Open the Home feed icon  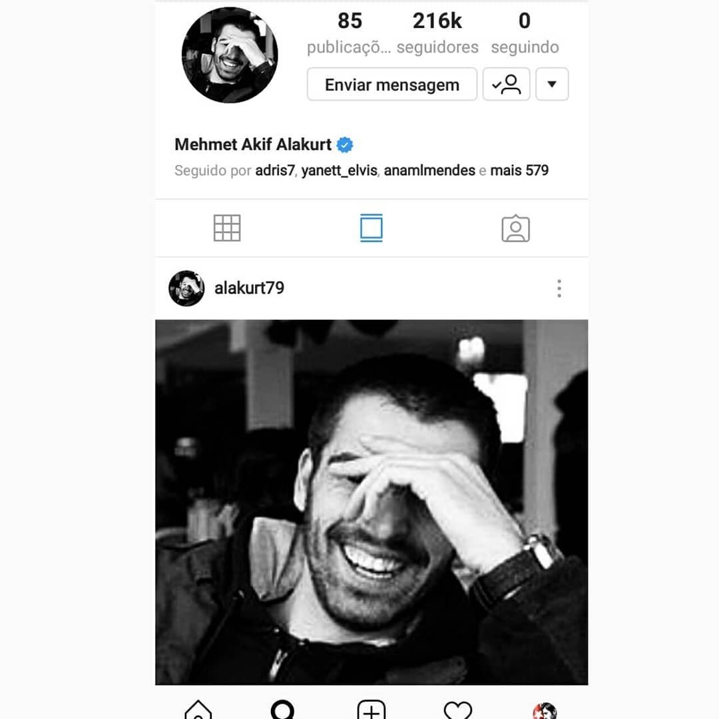click(198, 710)
